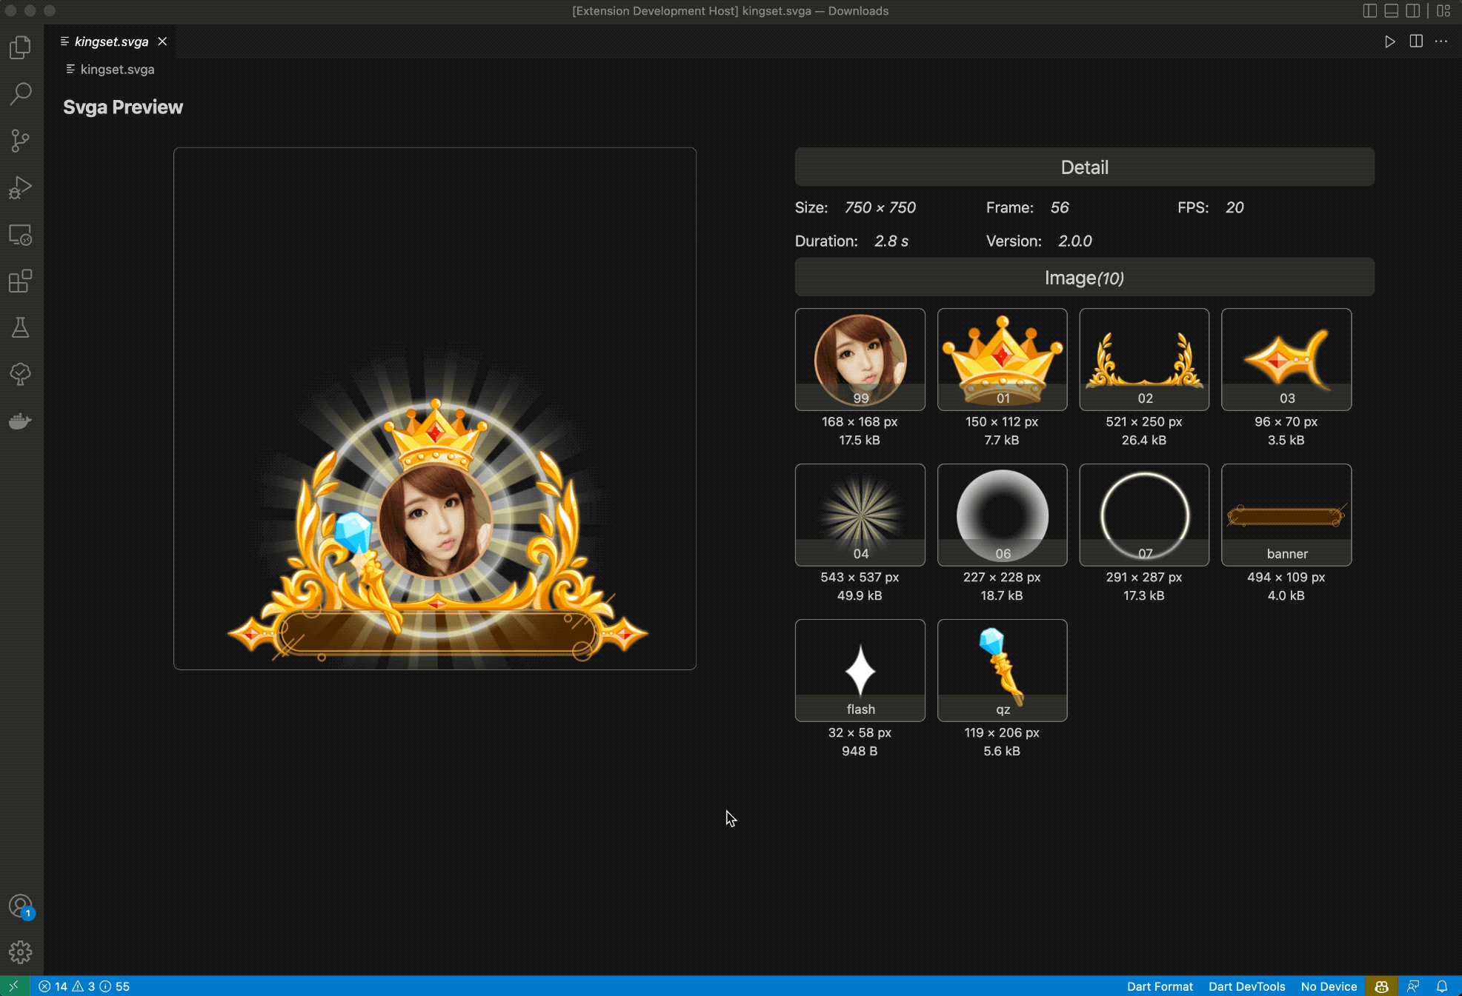Click Dart DevTools in status bar
This screenshot has width=1462, height=996.
point(1246,986)
